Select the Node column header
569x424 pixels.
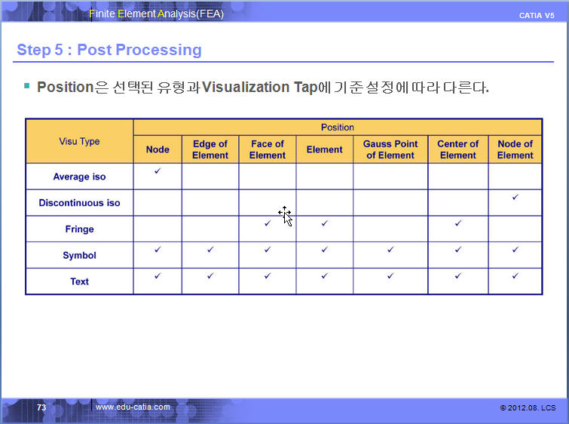(x=158, y=149)
